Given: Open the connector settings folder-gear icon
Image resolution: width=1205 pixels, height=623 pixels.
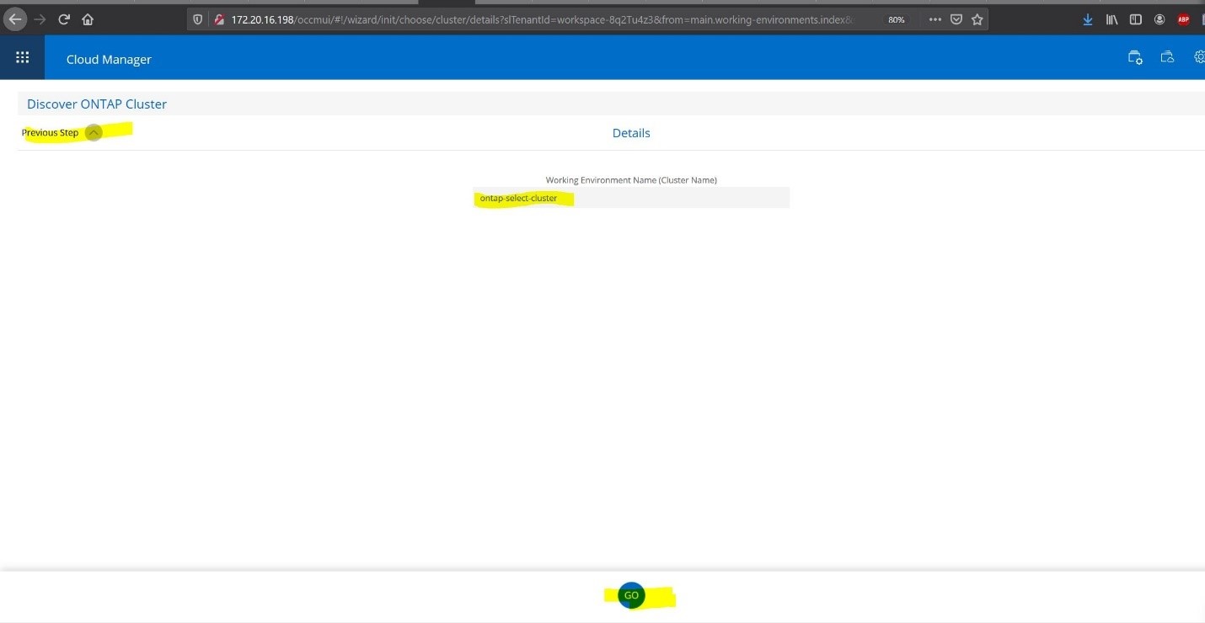Looking at the screenshot, I should click(1135, 57).
